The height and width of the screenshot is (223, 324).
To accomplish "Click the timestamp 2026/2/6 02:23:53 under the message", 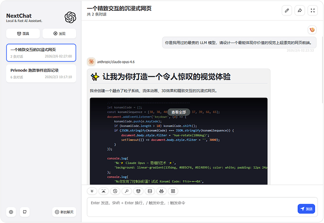I will pyautogui.click(x=300, y=50).
